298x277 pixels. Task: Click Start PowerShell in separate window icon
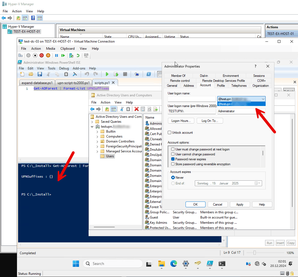[x=149, y=74]
